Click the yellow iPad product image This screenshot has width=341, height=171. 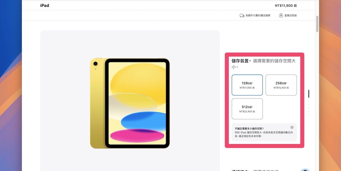(x=130, y=103)
